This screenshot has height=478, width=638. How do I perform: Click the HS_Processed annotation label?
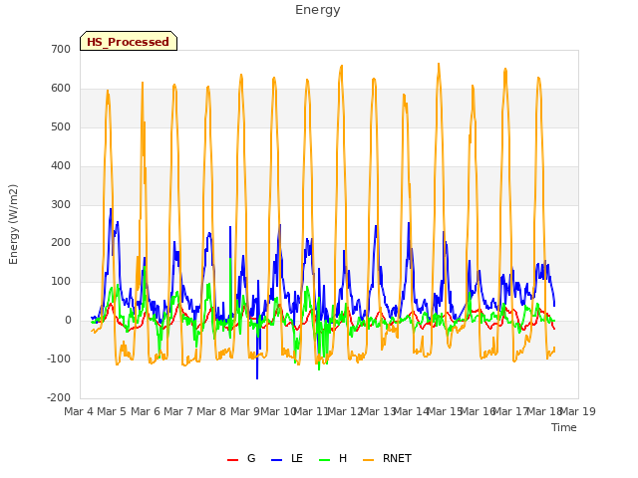pos(129,41)
